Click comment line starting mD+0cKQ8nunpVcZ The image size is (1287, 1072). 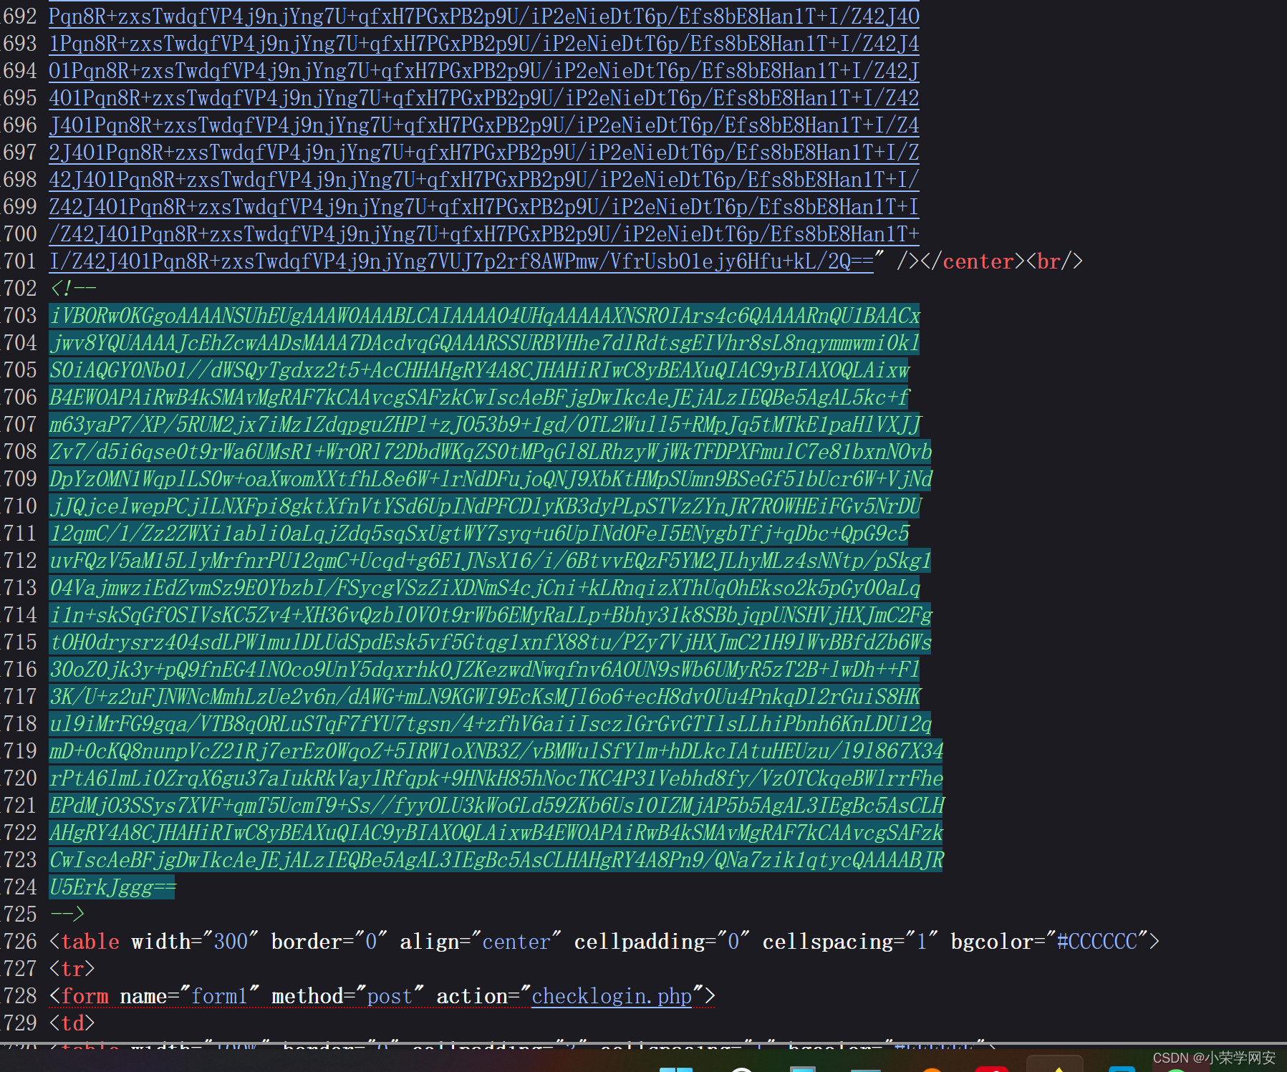pos(496,750)
